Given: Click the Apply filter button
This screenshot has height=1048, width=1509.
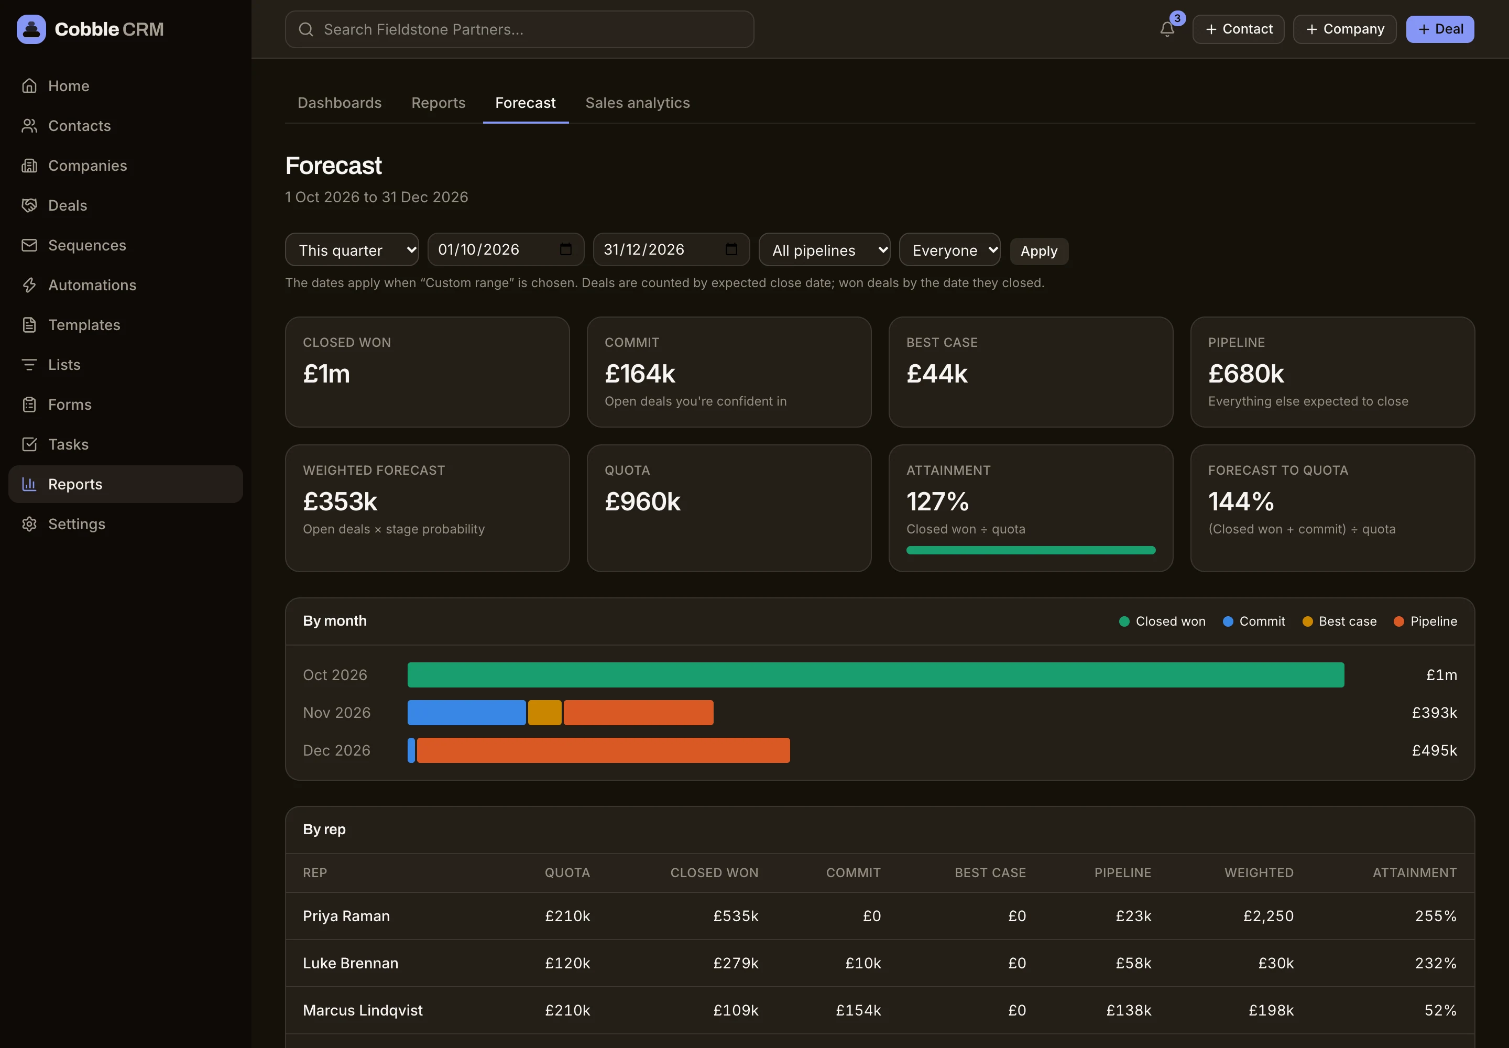Looking at the screenshot, I should coord(1039,252).
